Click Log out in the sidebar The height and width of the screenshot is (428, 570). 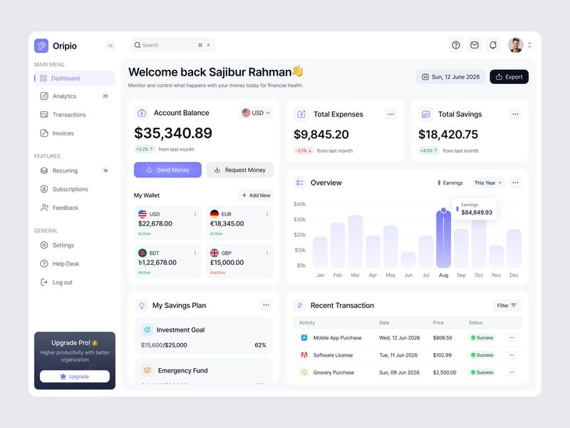click(44, 282)
